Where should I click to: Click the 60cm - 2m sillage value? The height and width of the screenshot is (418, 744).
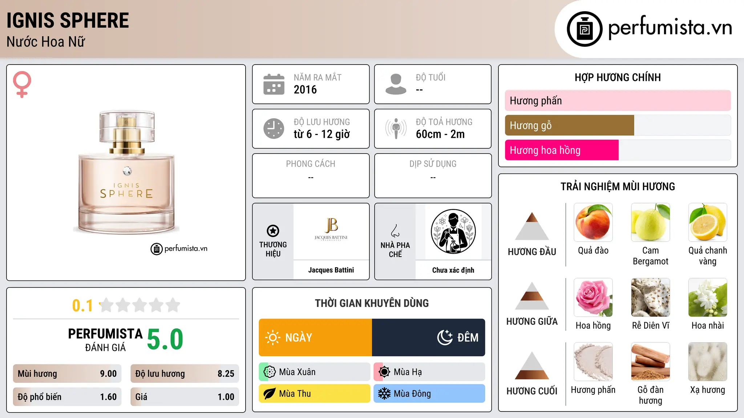click(x=440, y=134)
